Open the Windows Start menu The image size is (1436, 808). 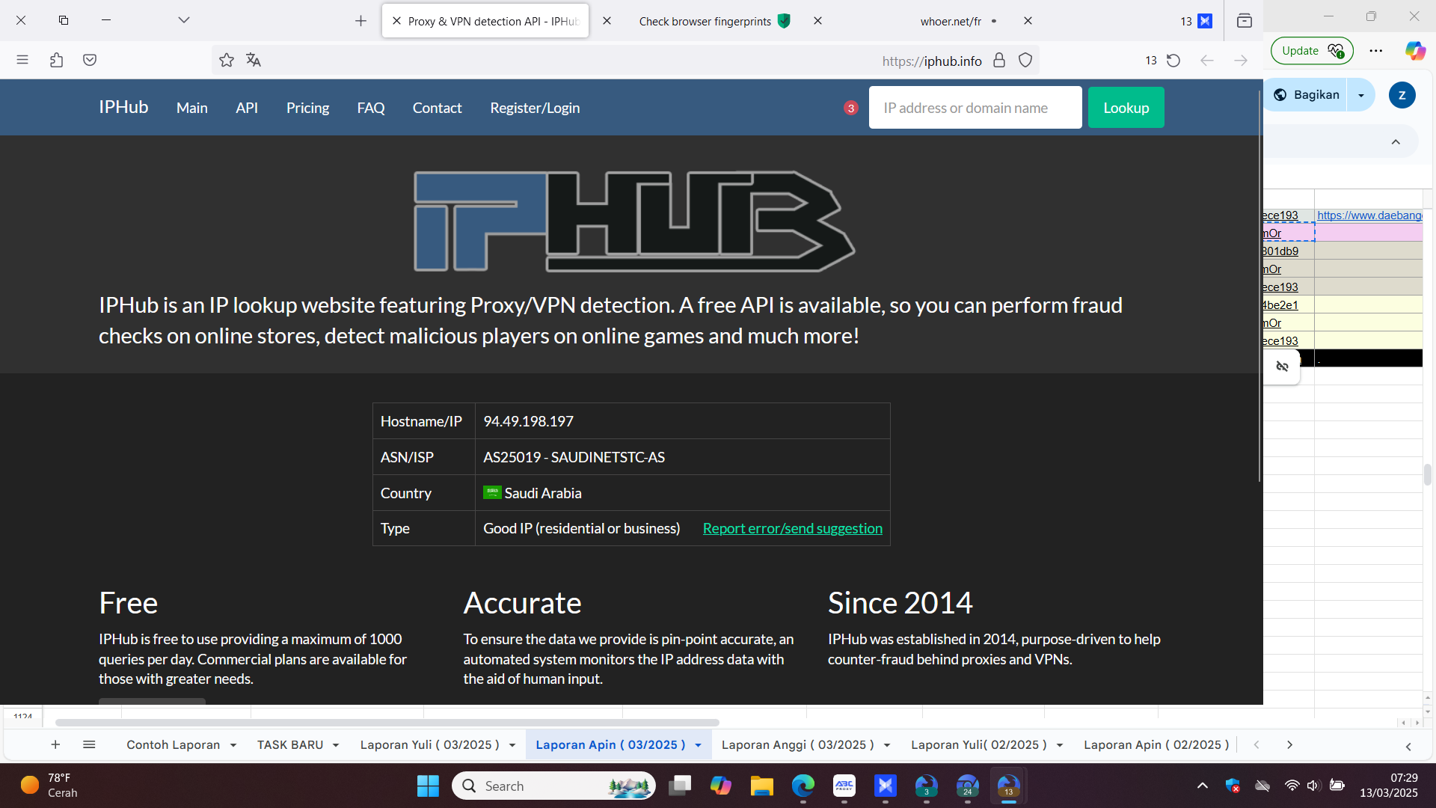tap(428, 786)
